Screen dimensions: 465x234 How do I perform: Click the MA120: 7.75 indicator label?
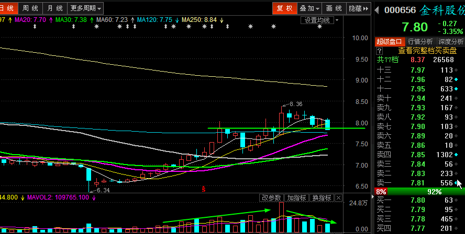(155, 20)
